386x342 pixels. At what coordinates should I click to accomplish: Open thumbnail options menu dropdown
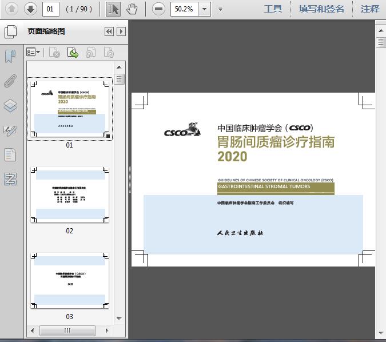point(33,52)
